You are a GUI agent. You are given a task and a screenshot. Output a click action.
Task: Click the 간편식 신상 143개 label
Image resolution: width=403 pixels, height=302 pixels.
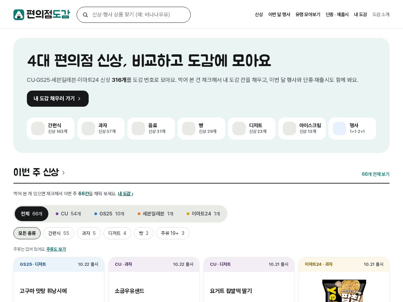[x=58, y=128]
